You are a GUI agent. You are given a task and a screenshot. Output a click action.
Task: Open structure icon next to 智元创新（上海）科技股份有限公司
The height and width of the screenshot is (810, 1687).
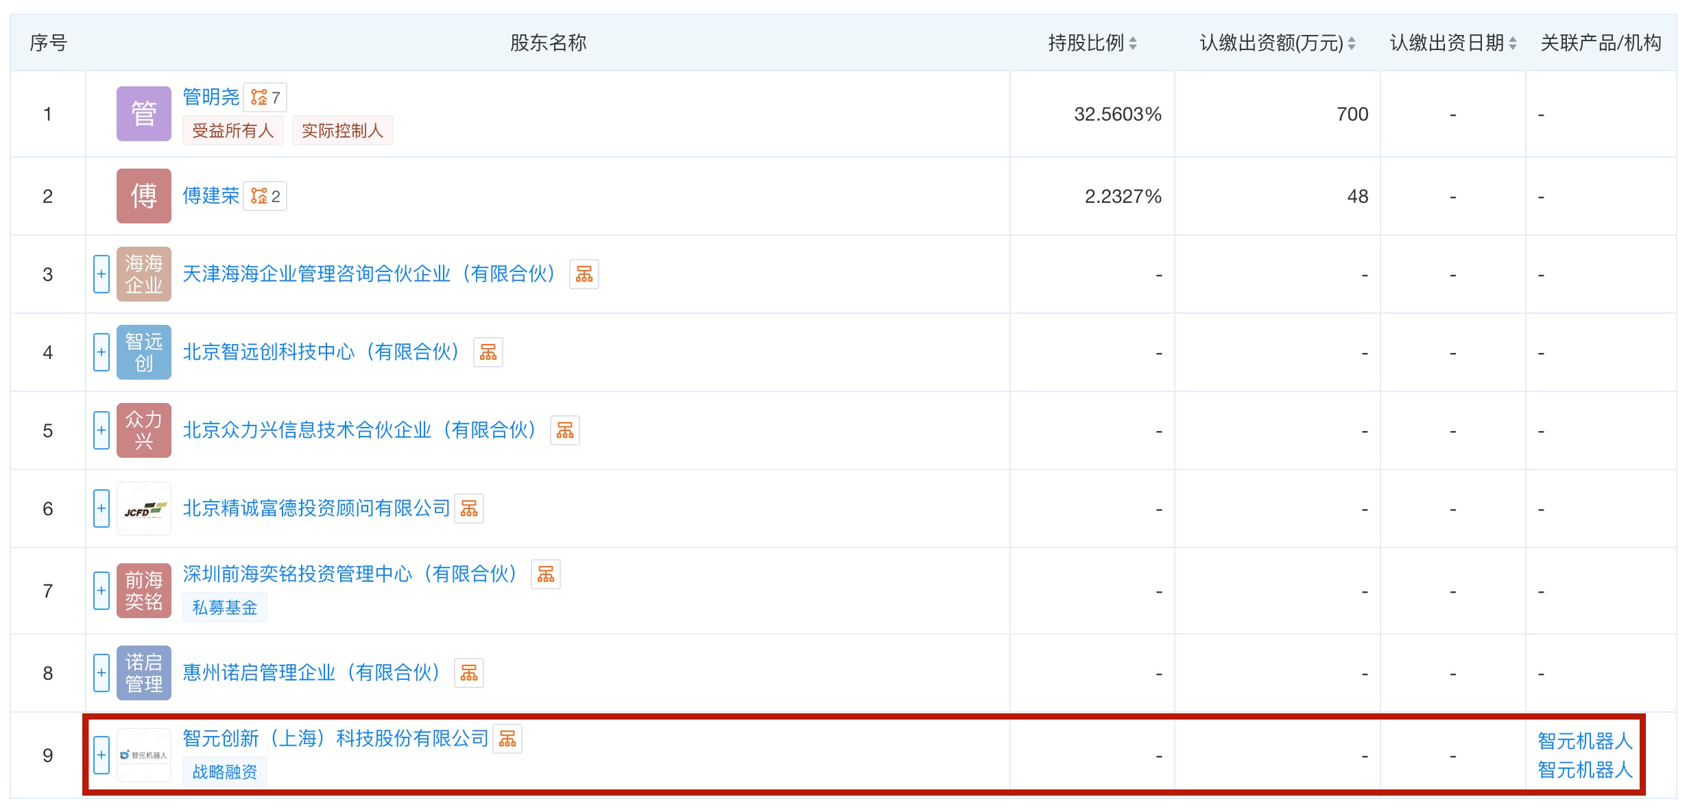coord(507,739)
